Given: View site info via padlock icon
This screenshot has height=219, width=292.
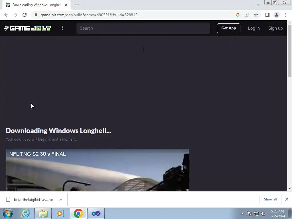Looking at the screenshot, I should pyautogui.click(x=36, y=15).
